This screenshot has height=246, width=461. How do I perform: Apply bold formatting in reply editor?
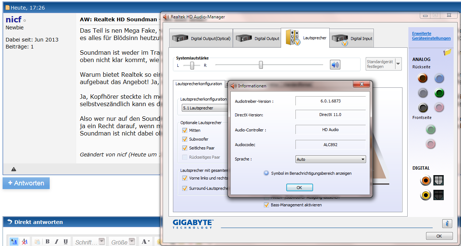pos(47,242)
